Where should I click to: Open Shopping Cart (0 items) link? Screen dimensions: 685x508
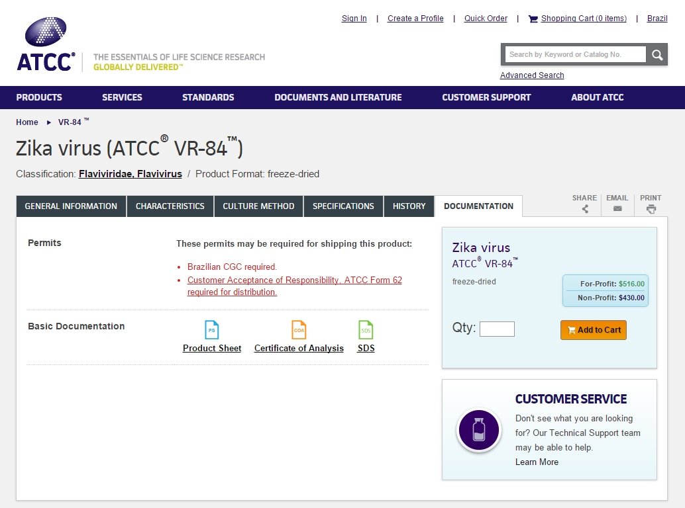(x=584, y=19)
